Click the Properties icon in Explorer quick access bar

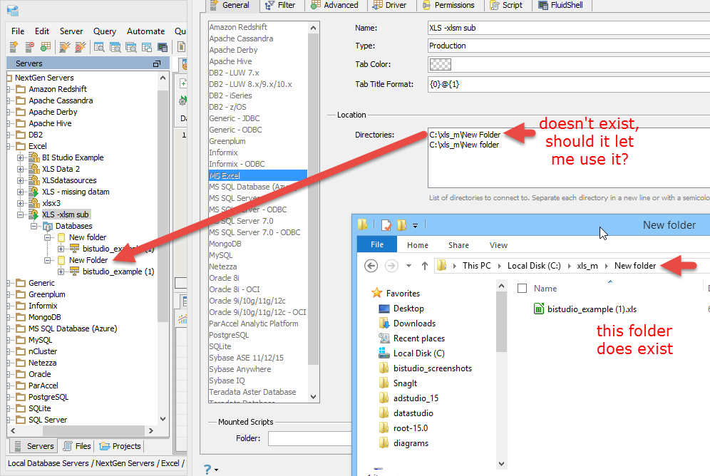click(386, 225)
